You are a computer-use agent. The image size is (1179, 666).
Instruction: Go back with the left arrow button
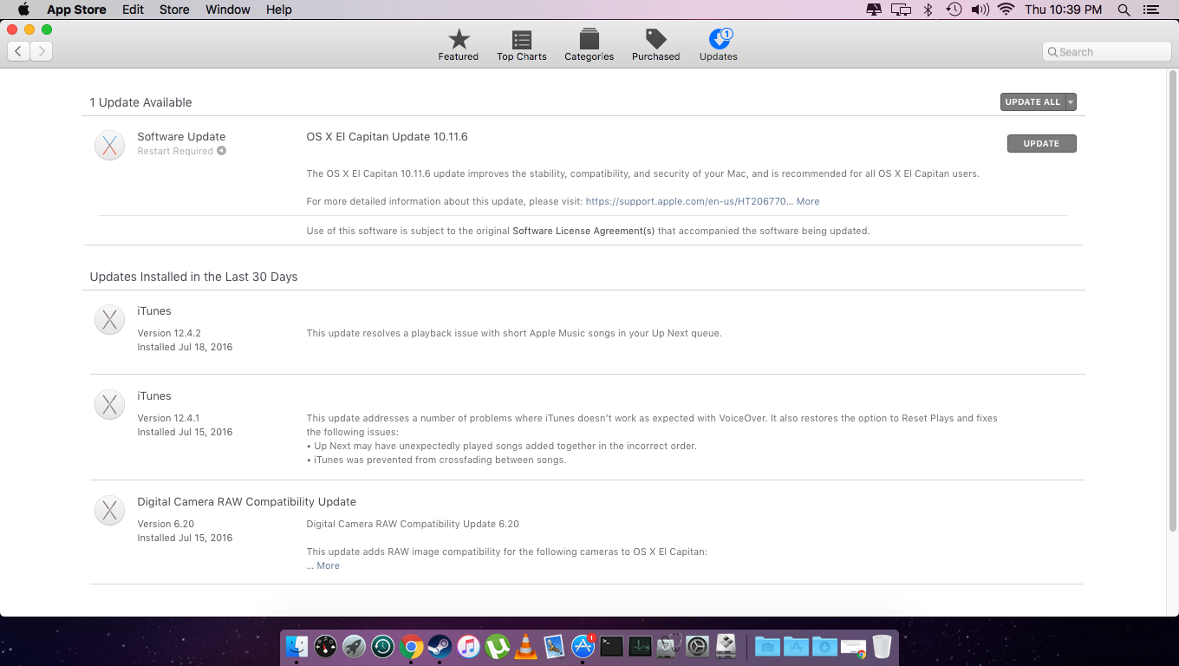[x=18, y=51]
